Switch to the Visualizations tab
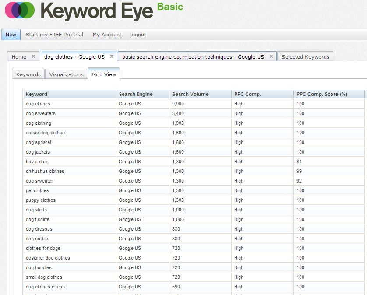The image size is (367, 295). click(66, 74)
